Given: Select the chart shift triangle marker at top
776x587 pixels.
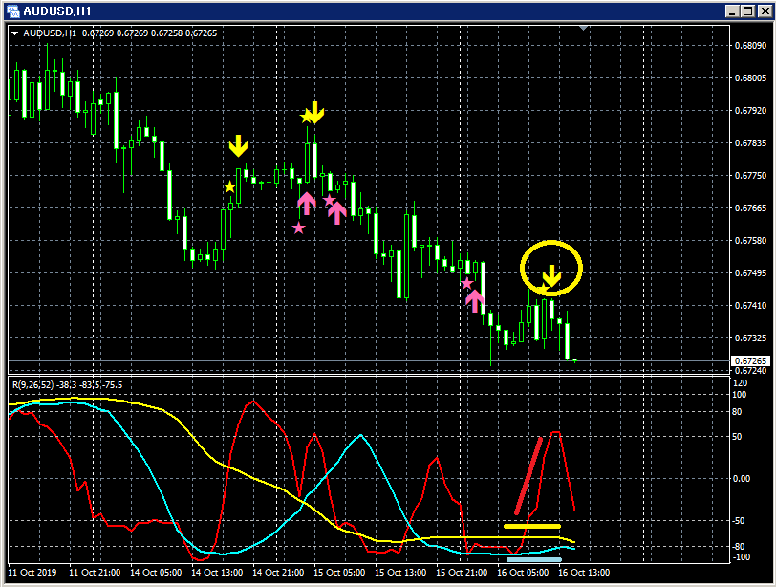Looking at the screenshot, I should (x=584, y=29).
